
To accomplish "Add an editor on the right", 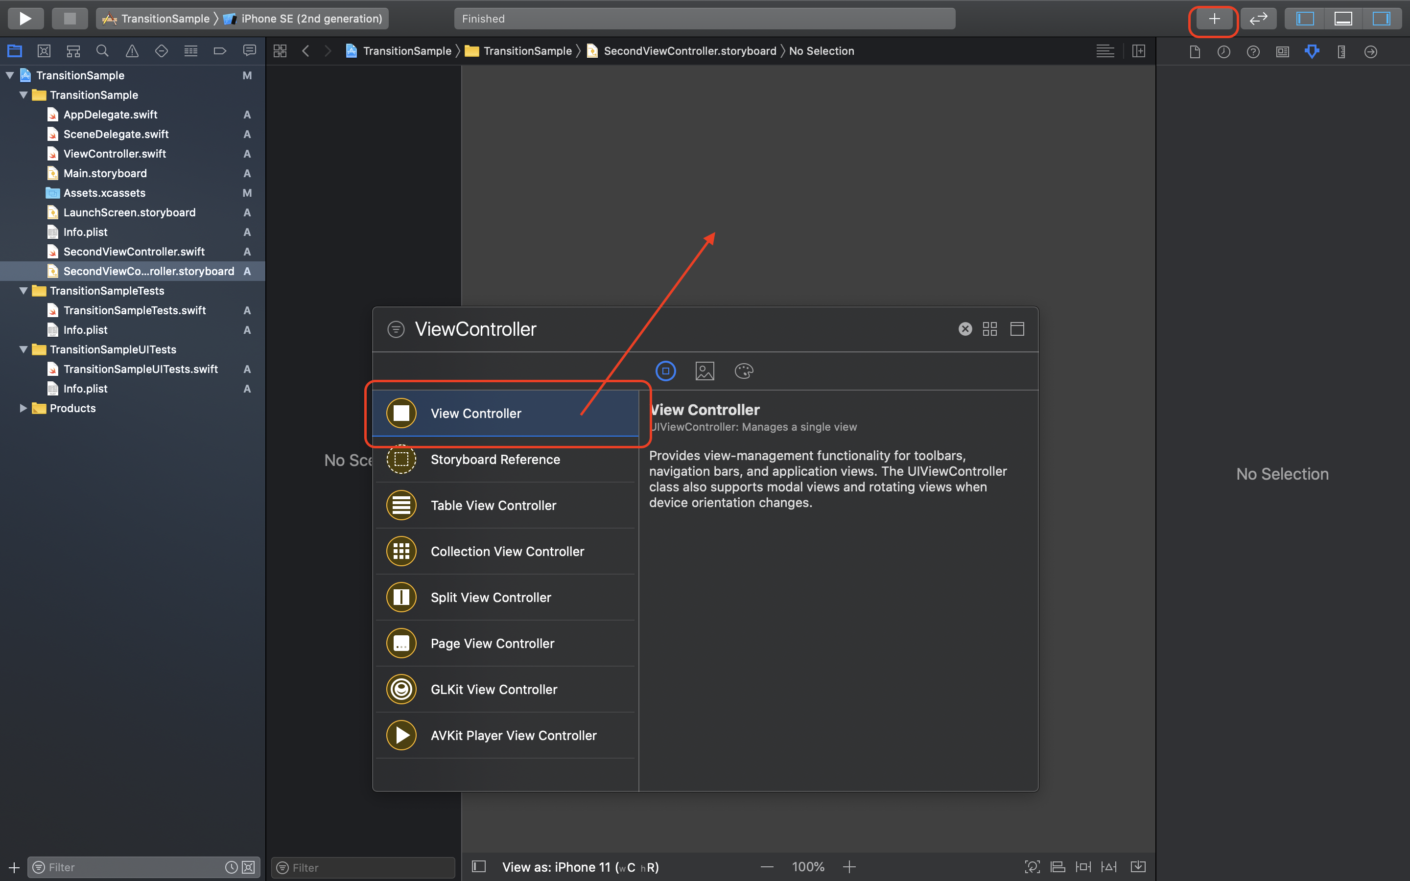I will click(x=1138, y=51).
